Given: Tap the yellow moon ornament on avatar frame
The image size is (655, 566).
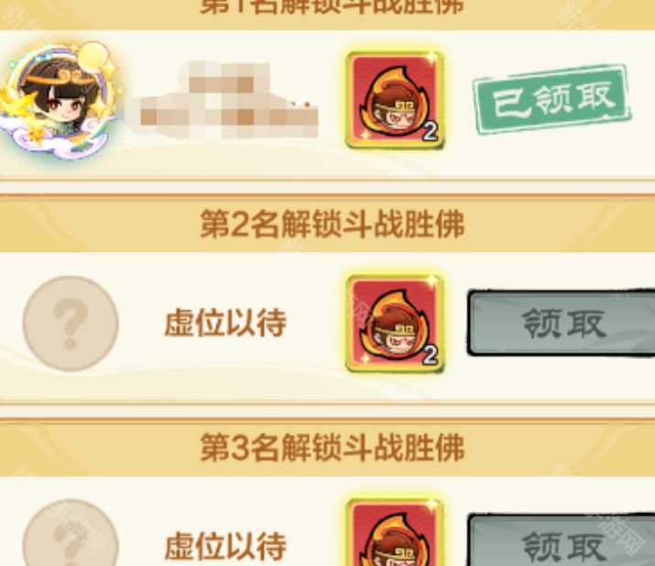Looking at the screenshot, I should pos(93,56).
